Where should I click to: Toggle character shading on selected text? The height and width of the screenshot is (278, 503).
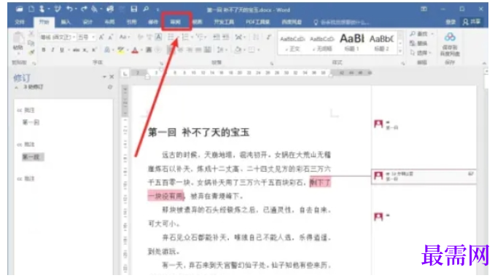[x=149, y=49]
